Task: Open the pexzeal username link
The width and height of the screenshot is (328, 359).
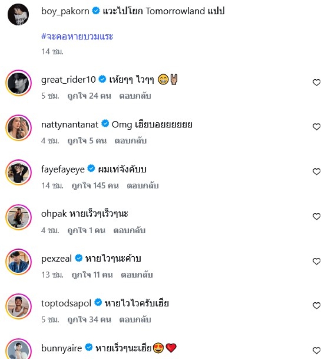Action: coord(57,258)
